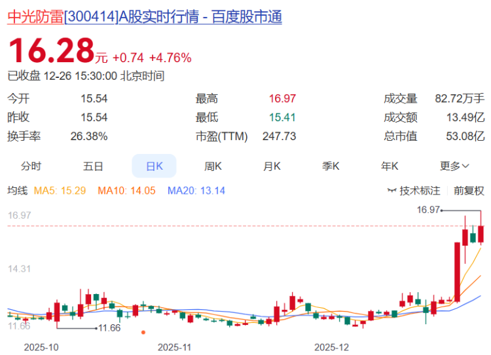Click the orange event dot below the chart
This screenshot has height=355, width=491.
(x=143, y=332)
